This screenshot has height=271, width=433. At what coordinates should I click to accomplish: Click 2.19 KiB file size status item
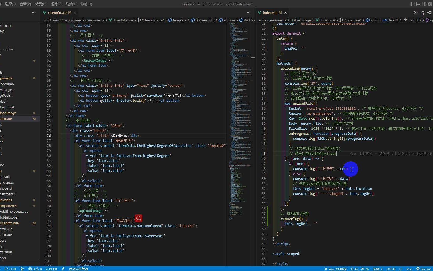[x=51, y=269]
